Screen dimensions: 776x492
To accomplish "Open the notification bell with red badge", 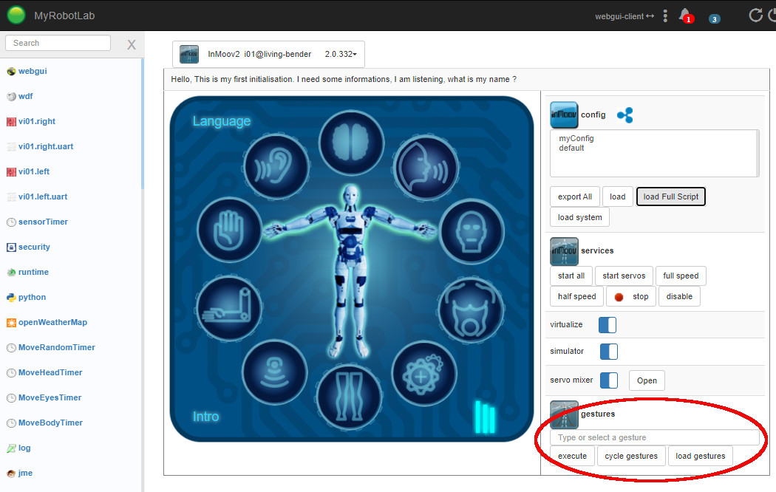I will [x=685, y=16].
